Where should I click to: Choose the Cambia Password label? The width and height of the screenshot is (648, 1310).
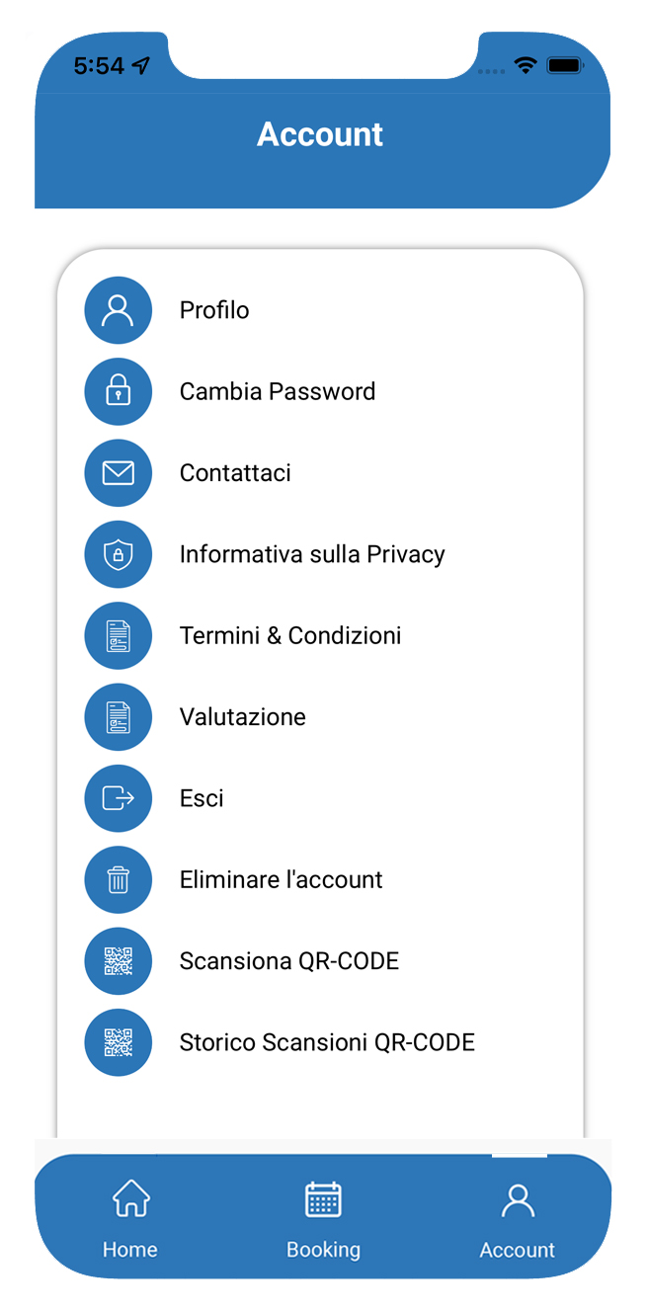pos(278,392)
